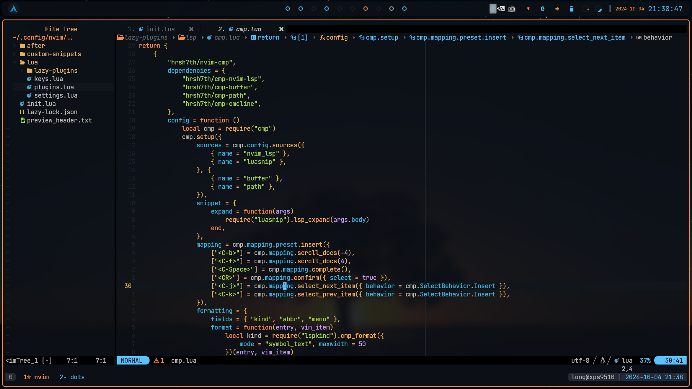Image resolution: width=692 pixels, height=389 pixels.
Task: Open lazy-lock.json in the file tree
Action: click(52, 112)
